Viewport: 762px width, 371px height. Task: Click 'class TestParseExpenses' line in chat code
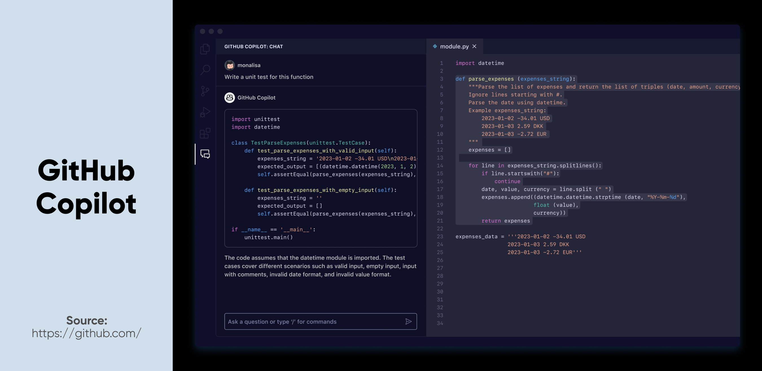301,143
